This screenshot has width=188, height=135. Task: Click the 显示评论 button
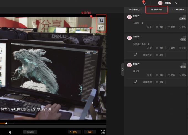point(30,132)
